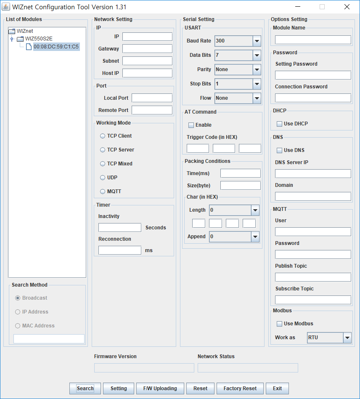Click the Factory Reset button
Viewport: 360px width, 399px height.
(240, 388)
